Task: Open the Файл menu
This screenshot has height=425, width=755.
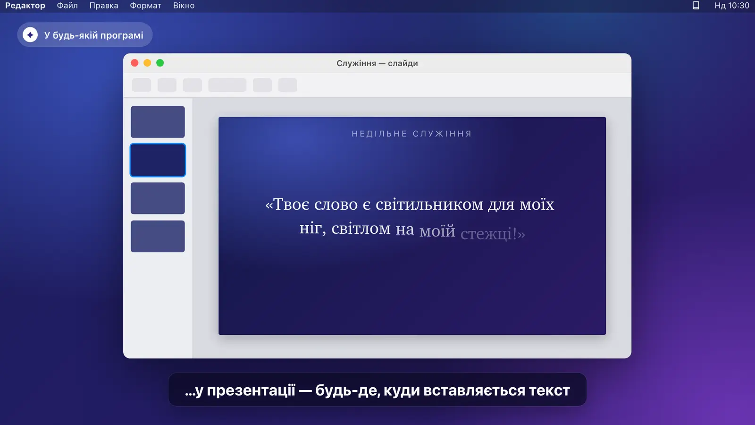Action: [67, 6]
